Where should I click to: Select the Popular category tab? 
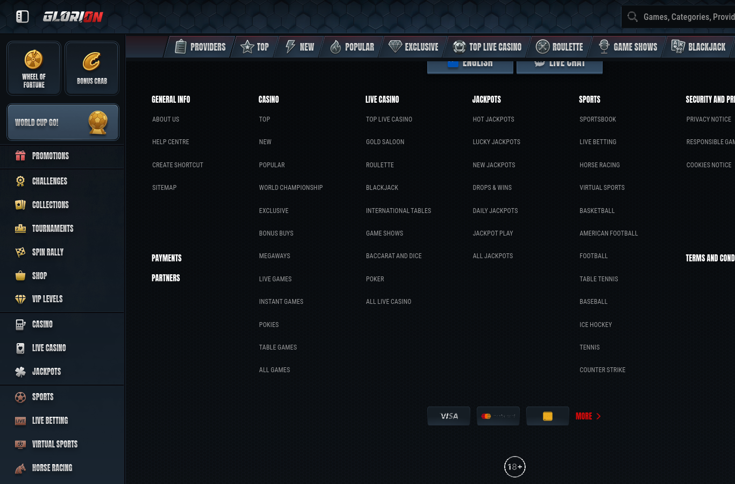pyautogui.click(x=352, y=47)
